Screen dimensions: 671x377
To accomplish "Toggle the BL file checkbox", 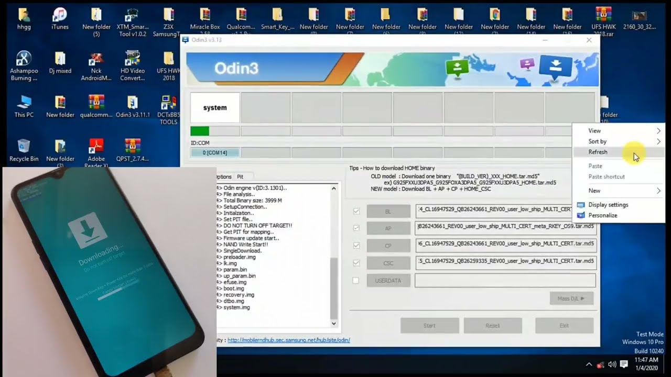I will pyautogui.click(x=356, y=211).
